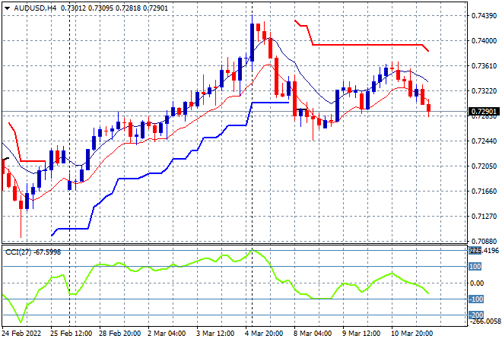Click the 10 Mar 20:00 time label
Viewport: 502px width, 342px height.
pos(411,334)
